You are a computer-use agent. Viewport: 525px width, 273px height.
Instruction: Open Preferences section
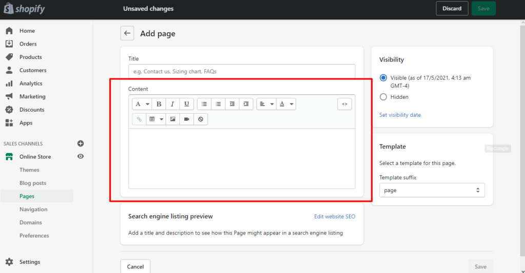pyautogui.click(x=34, y=236)
